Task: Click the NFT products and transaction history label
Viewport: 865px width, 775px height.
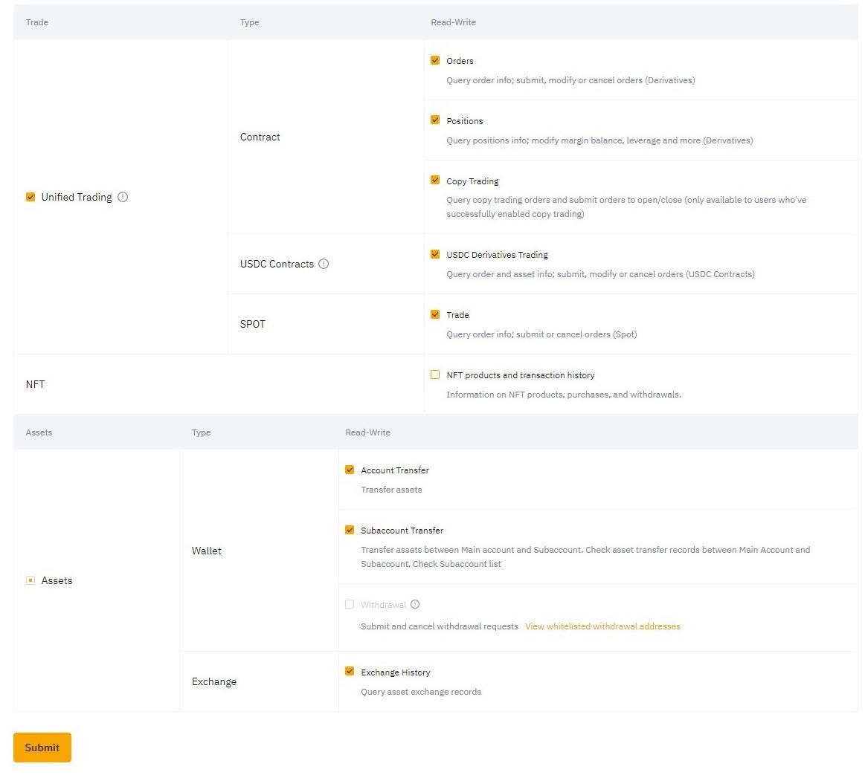Action: coord(520,375)
